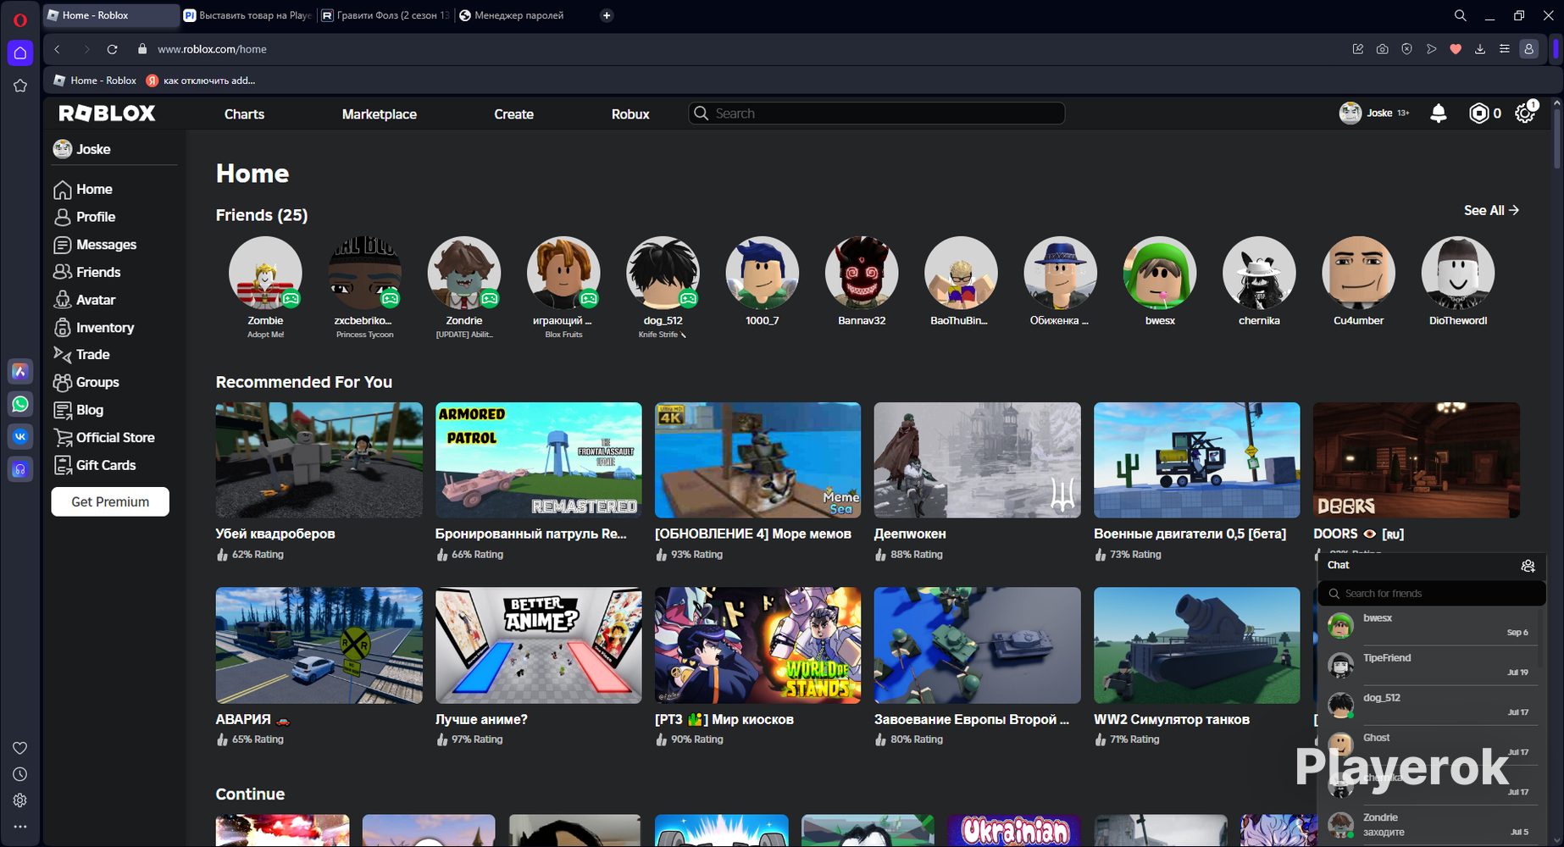Image resolution: width=1564 pixels, height=847 pixels.
Task: Open Opera history clock icon
Action: click(20, 774)
